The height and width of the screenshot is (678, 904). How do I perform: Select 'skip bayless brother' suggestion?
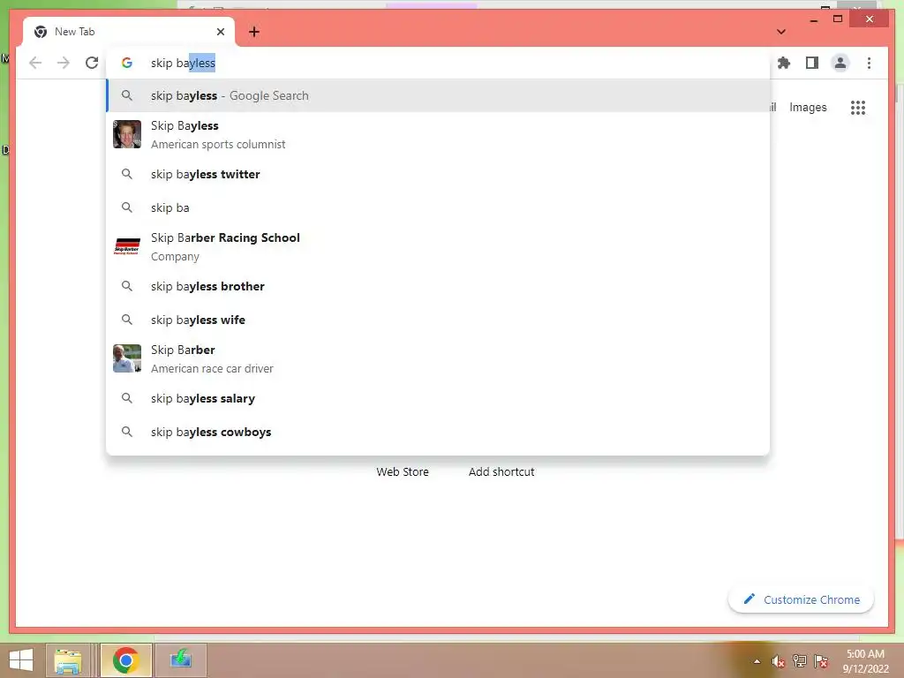pos(438,287)
